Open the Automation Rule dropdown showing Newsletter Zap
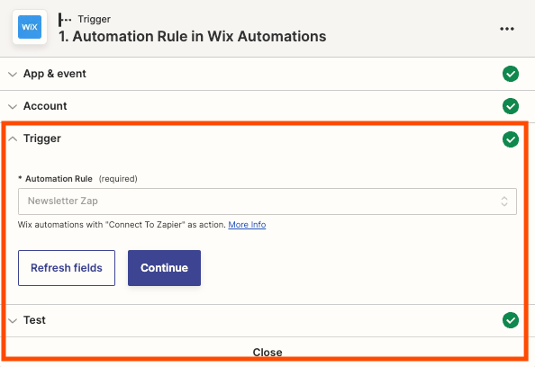Viewport: 535px width, 367px height. click(x=267, y=201)
